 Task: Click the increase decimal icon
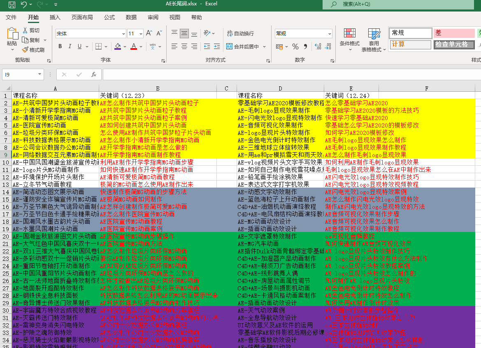(x=318, y=46)
